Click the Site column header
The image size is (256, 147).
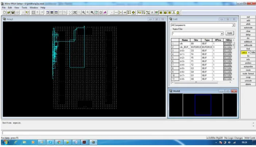click(196, 40)
